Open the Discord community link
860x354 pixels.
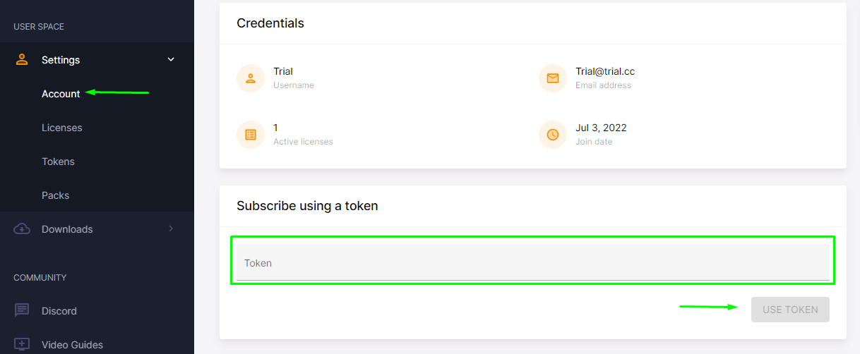[59, 311]
